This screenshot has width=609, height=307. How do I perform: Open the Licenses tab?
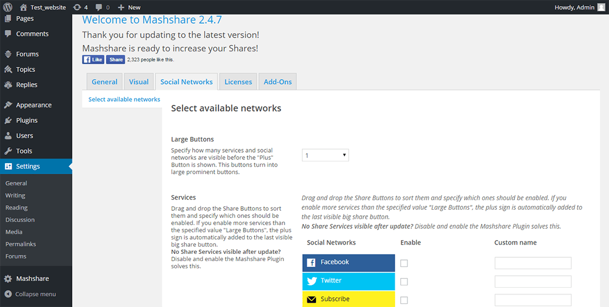click(x=238, y=81)
